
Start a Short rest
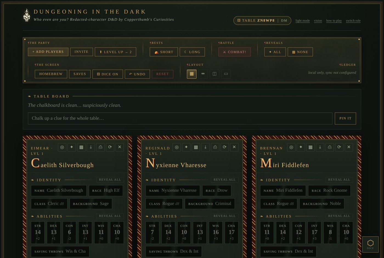(x=164, y=52)
